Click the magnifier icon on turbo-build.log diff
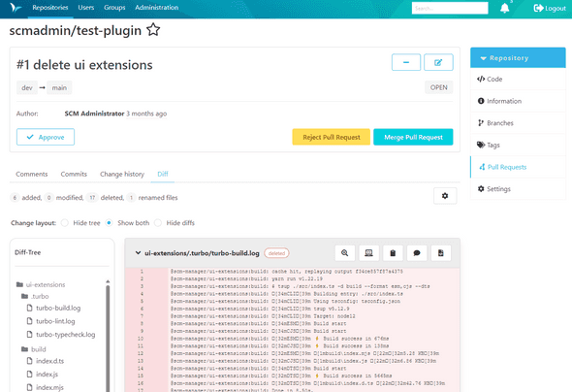 (x=345, y=253)
